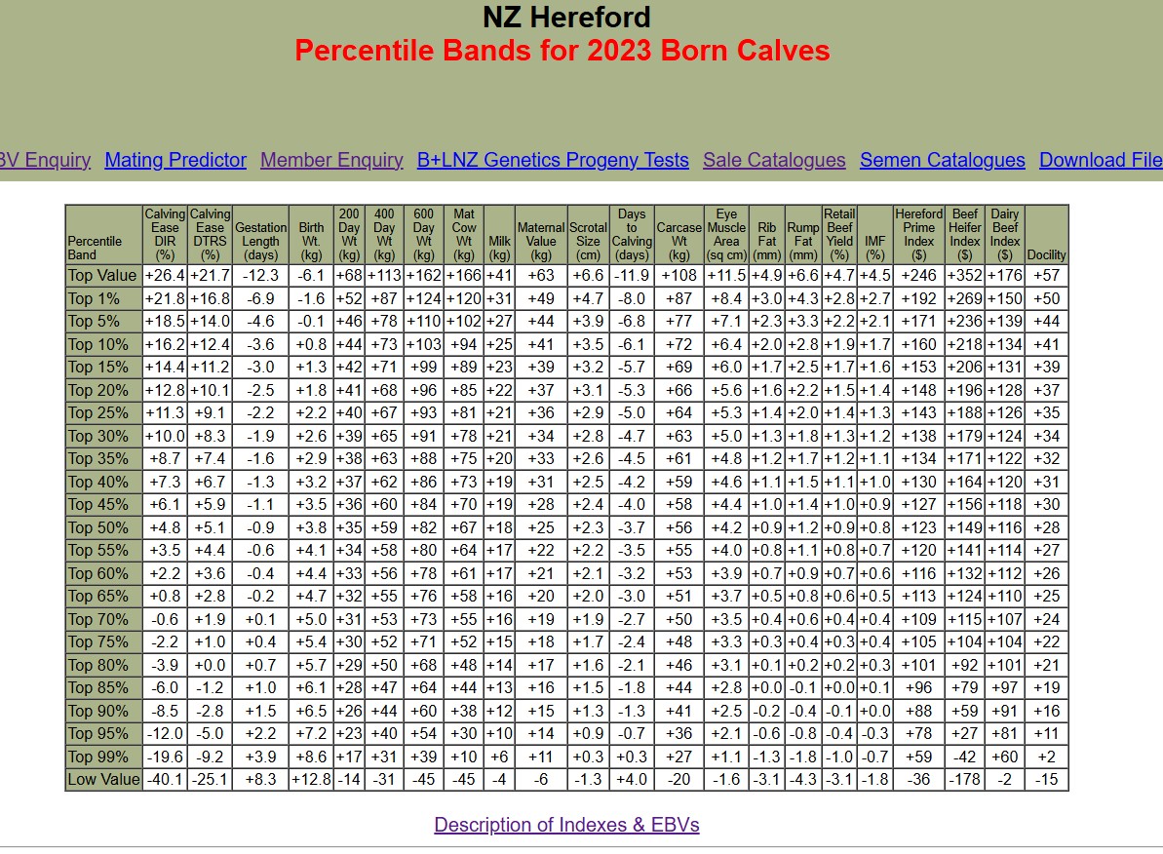Click the Rib Fat column header
Image resolution: width=1163 pixels, height=854 pixels.
pyautogui.click(x=767, y=235)
